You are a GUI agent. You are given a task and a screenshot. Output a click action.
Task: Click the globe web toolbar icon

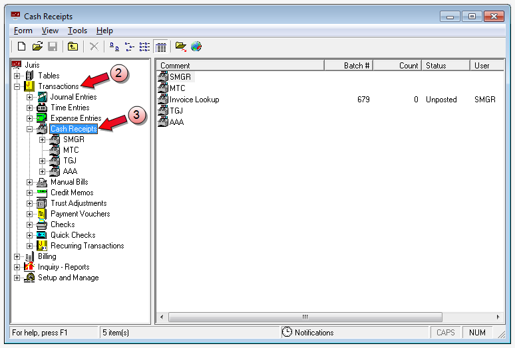[x=196, y=46]
